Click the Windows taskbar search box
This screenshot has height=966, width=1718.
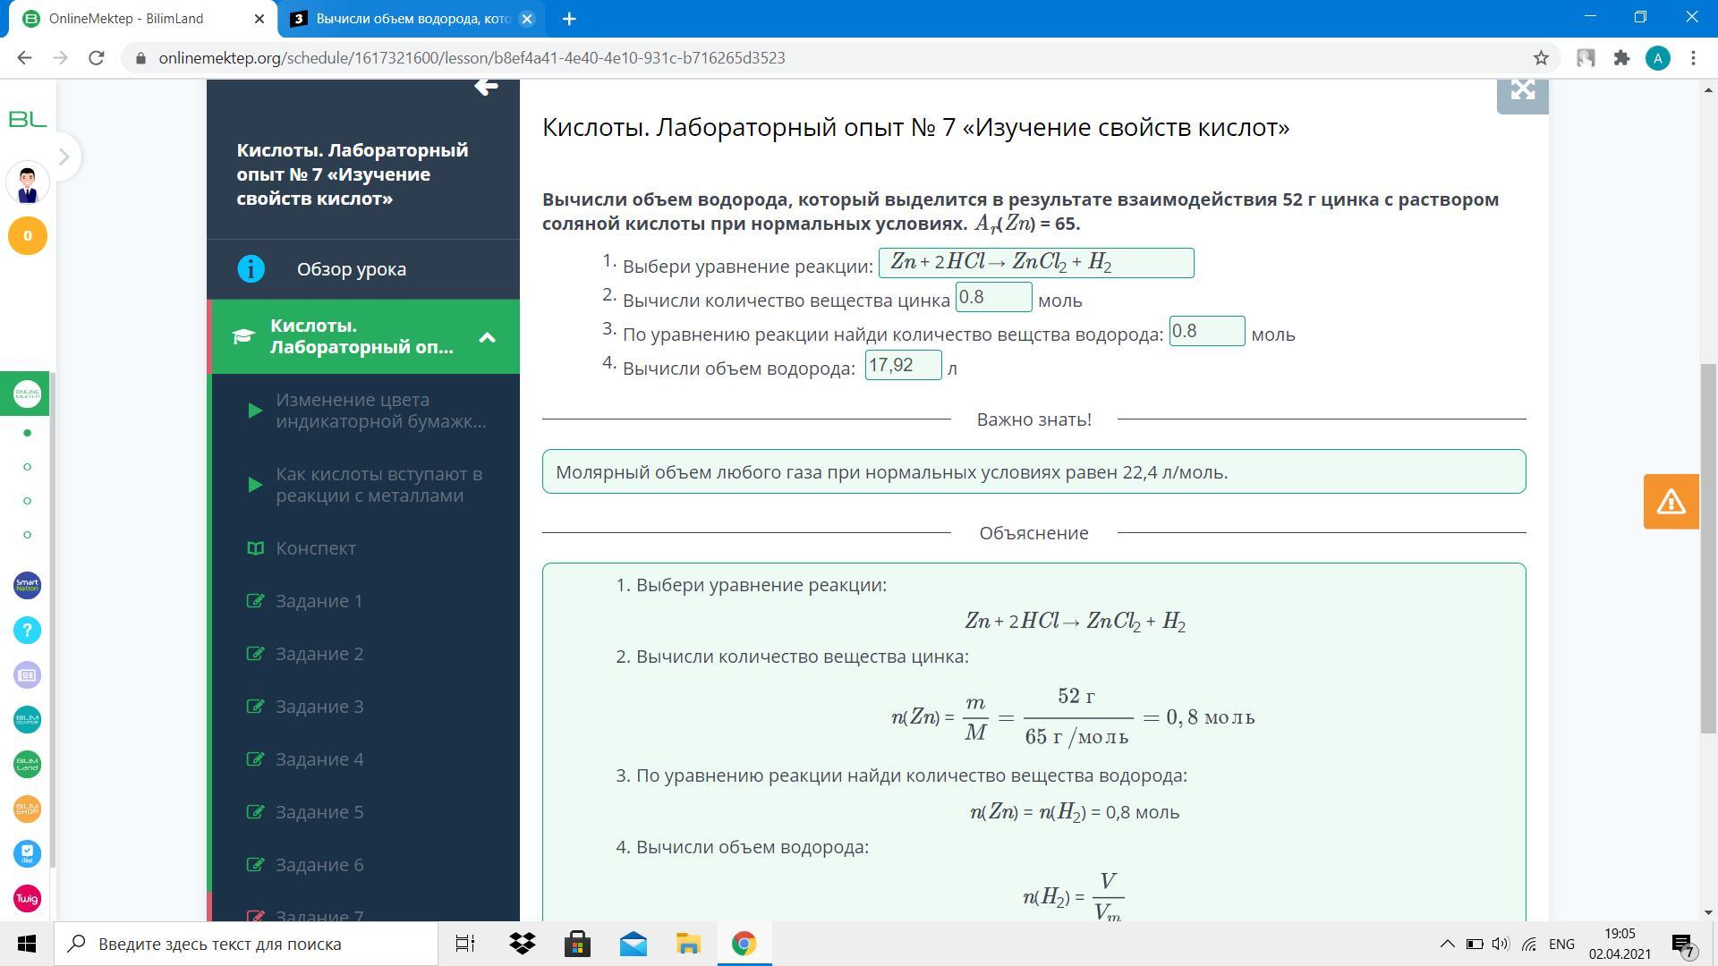(x=246, y=944)
